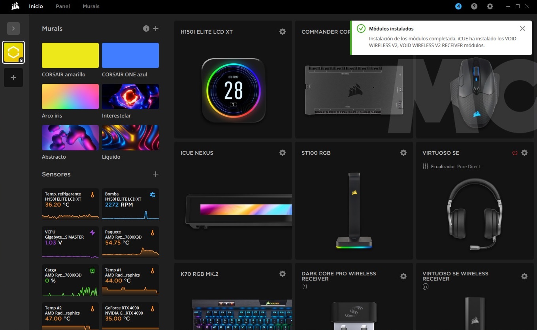
Task: Select the CORSAIR amarillo yellow mural
Action: (70, 55)
